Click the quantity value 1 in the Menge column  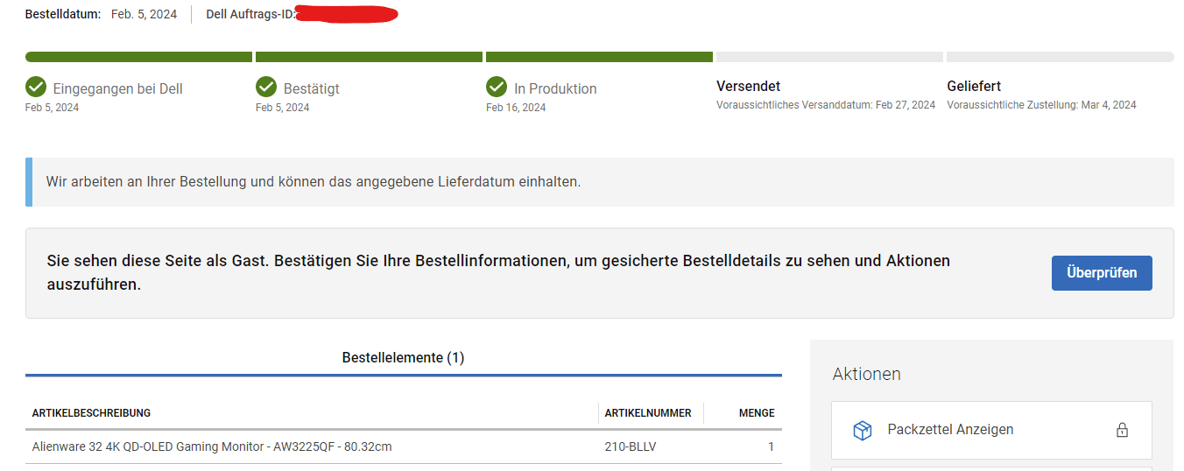pos(771,447)
